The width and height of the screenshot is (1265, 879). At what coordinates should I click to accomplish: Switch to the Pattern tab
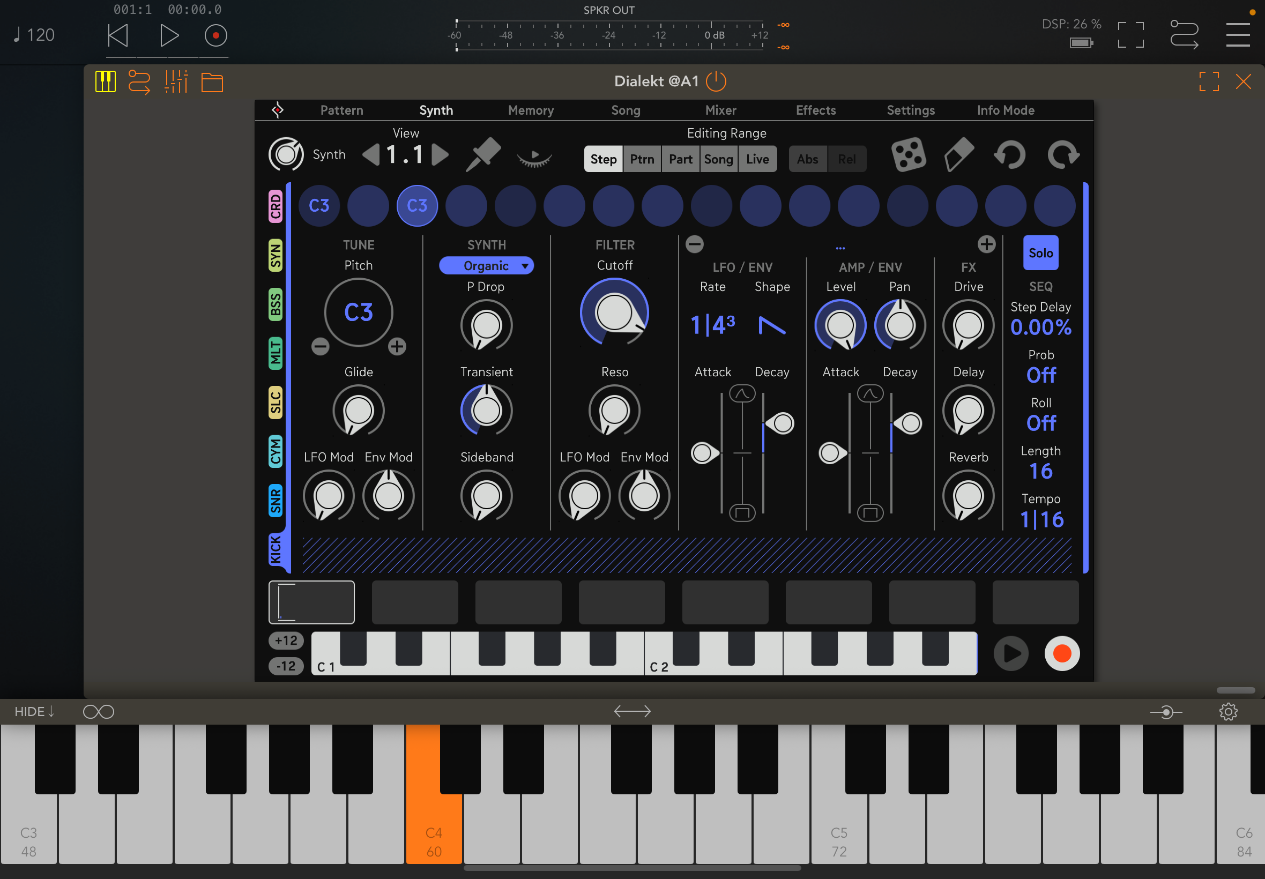click(x=341, y=110)
